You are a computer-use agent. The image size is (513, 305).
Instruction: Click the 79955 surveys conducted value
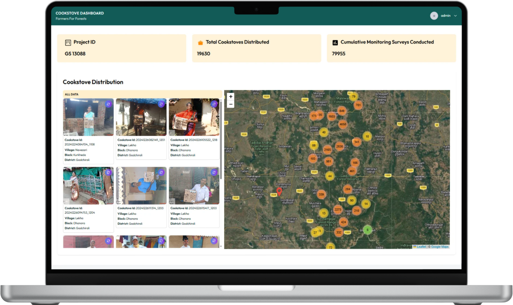[x=339, y=54]
